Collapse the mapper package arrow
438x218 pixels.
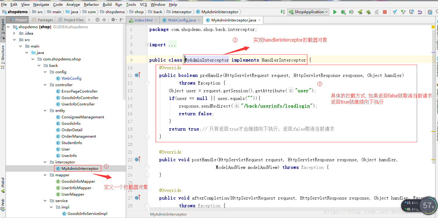tap(45, 175)
